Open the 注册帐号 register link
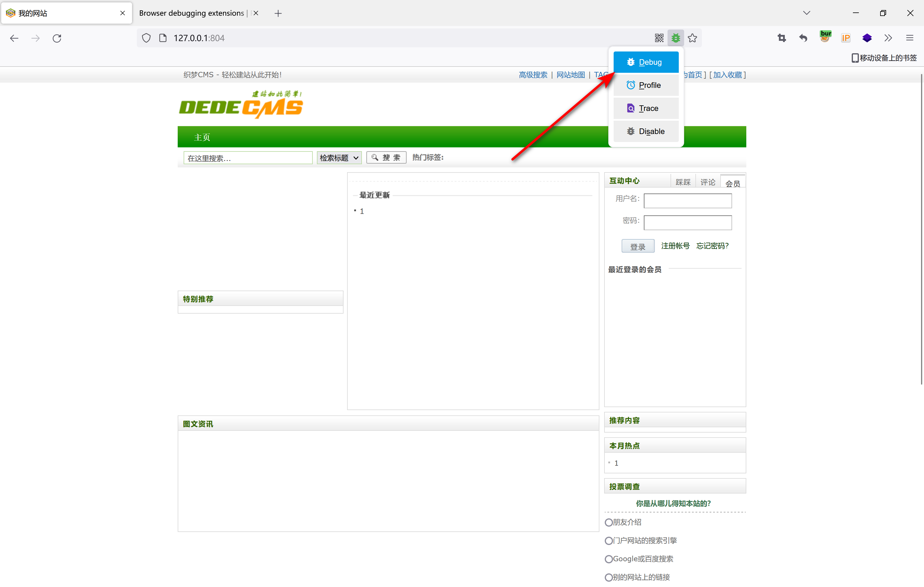Viewport: 924px width, 587px height. (675, 246)
